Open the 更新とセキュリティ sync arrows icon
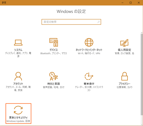The height and width of the screenshot is (126, 143). tap(18, 110)
